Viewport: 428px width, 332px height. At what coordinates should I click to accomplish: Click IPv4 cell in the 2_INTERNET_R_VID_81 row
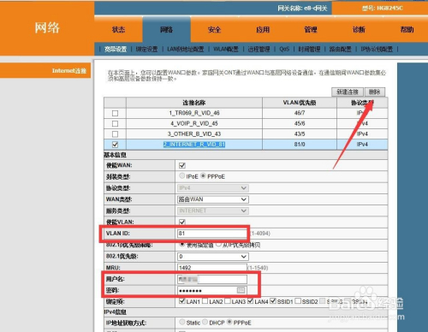coord(362,145)
